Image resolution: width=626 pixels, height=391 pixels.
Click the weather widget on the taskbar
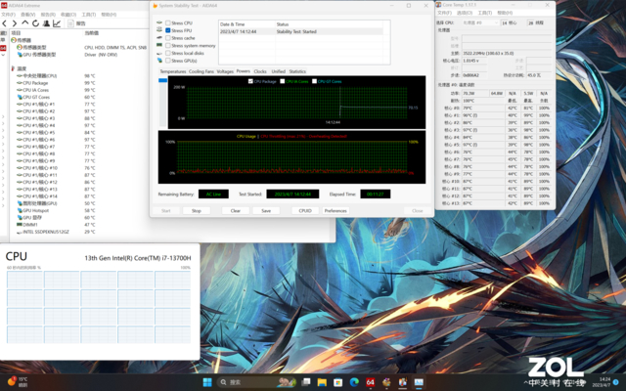point(18,379)
